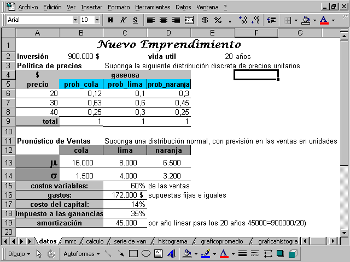
Task: Select the Line drawing tool
Action: 108,254
